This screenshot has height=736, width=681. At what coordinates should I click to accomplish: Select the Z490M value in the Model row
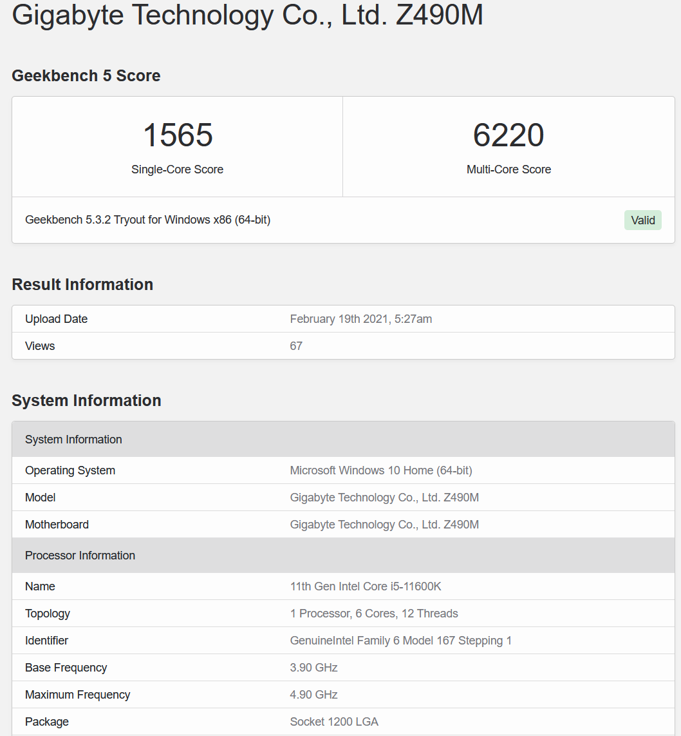(384, 498)
